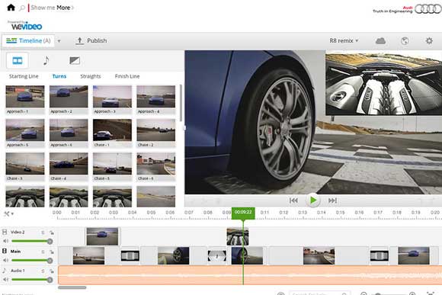The width and height of the screenshot is (442, 295).
Task: Select the Approach - 1 clip thumbnail
Action: click(x=25, y=97)
